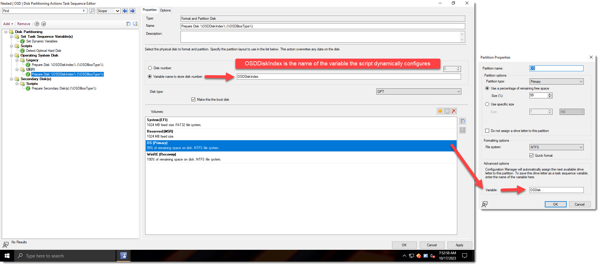The image size is (600, 266).
Task: Check Do not assign a drive letter
Action: (x=487, y=131)
